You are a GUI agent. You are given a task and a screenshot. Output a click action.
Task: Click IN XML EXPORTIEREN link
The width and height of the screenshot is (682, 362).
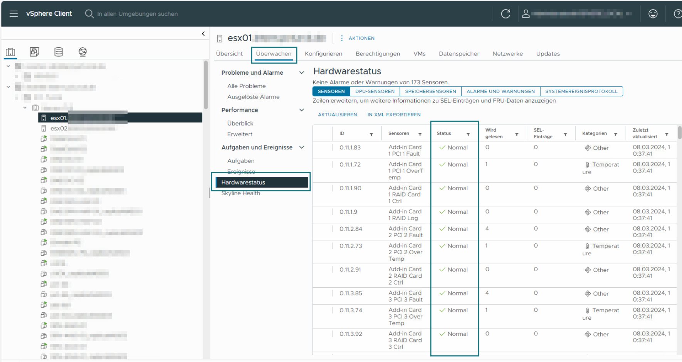tap(394, 115)
